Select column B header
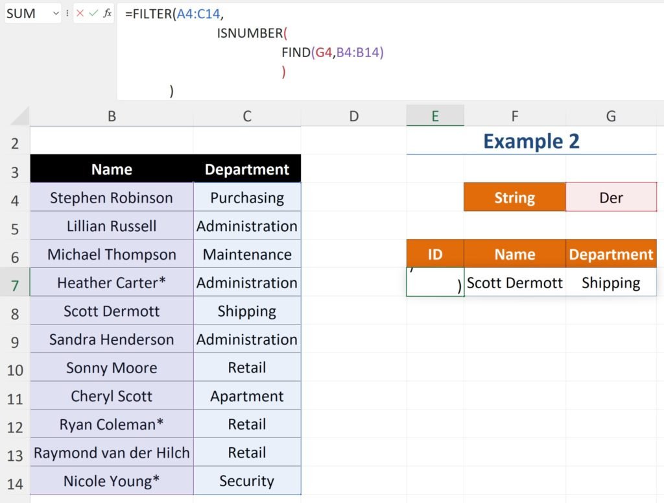 pyautogui.click(x=112, y=116)
